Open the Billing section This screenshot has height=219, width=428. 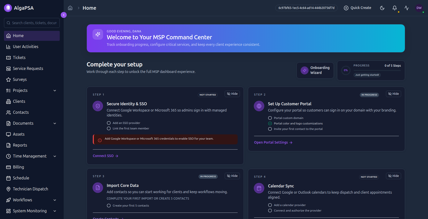click(x=32, y=167)
